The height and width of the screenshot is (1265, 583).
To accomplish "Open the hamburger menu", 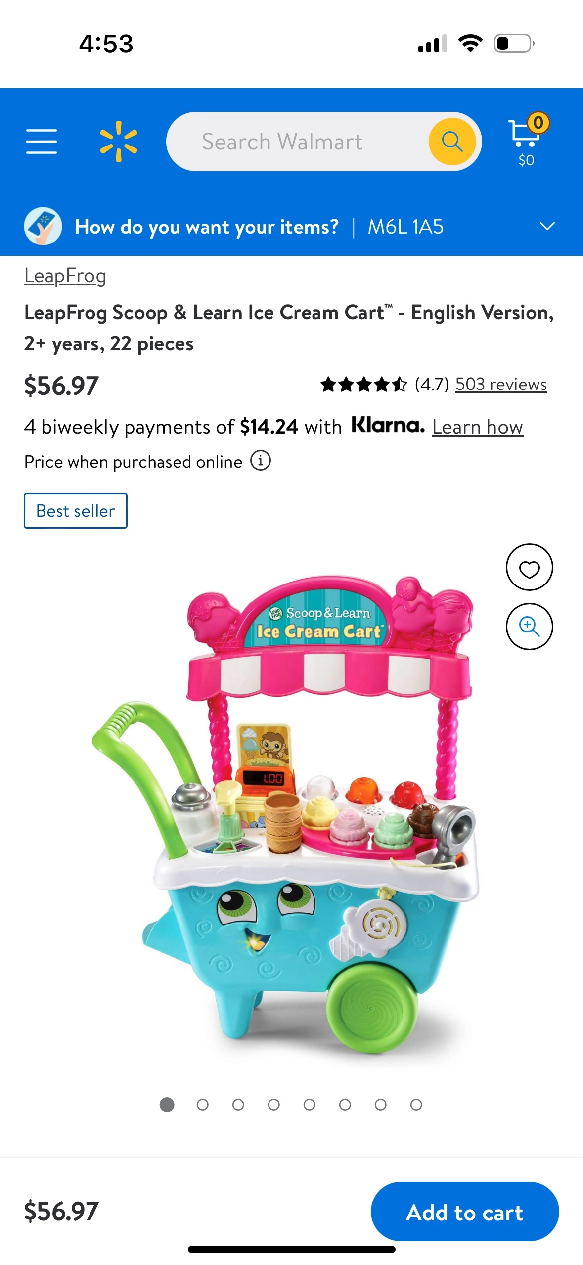I will pyautogui.click(x=42, y=142).
